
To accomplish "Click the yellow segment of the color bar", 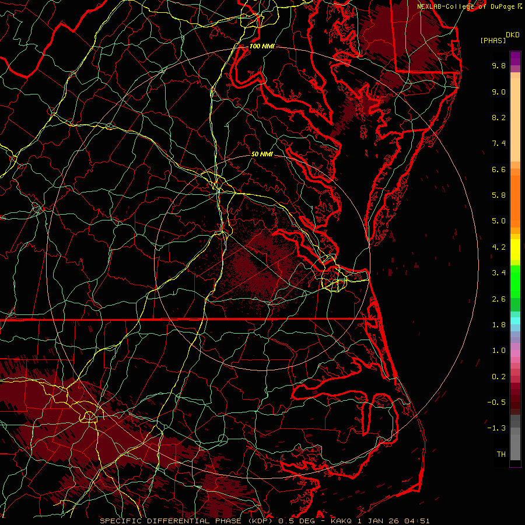I will click(x=515, y=250).
